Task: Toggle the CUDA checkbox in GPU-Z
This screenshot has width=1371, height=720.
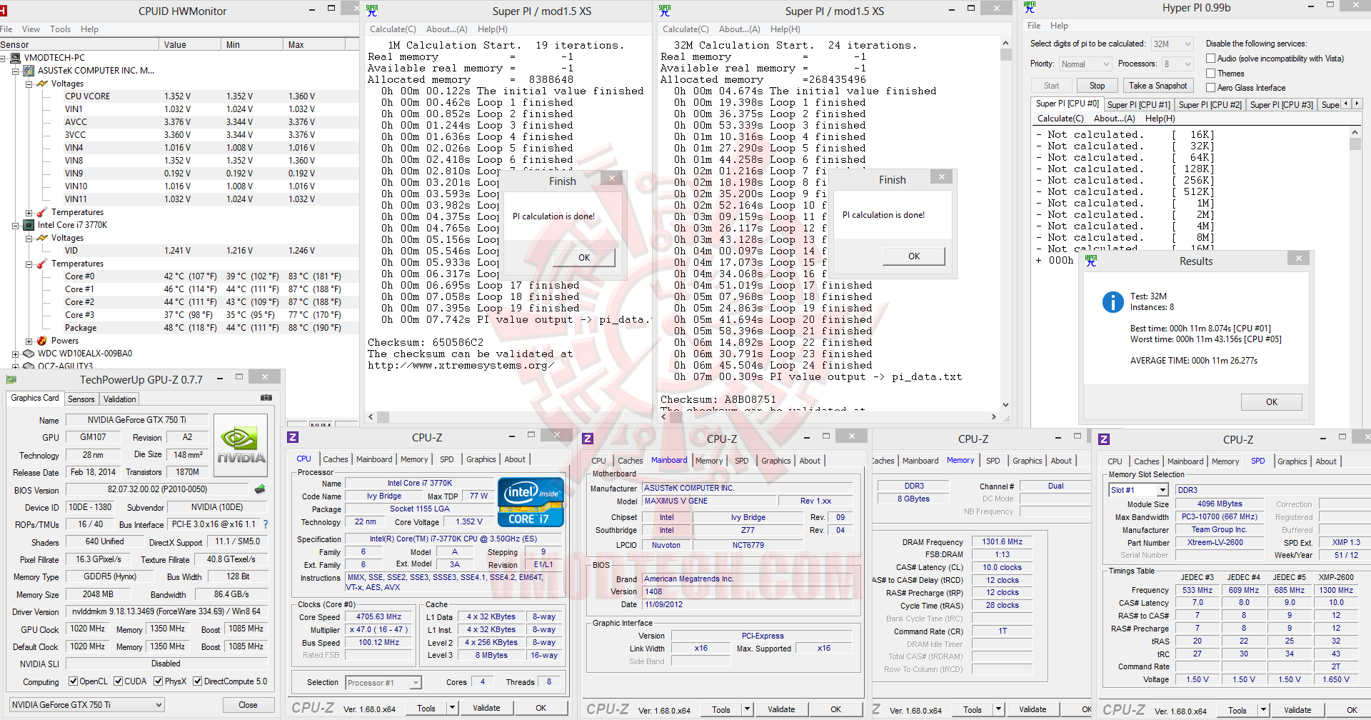Action: point(119,681)
